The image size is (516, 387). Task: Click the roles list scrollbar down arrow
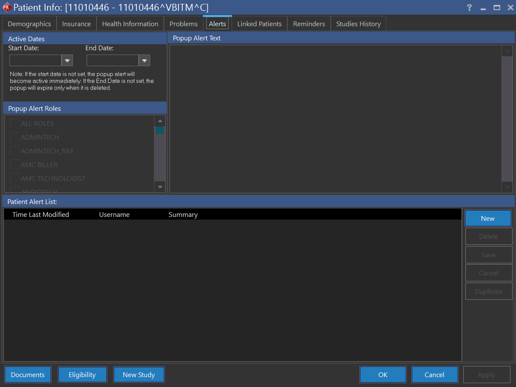tap(160, 186)
